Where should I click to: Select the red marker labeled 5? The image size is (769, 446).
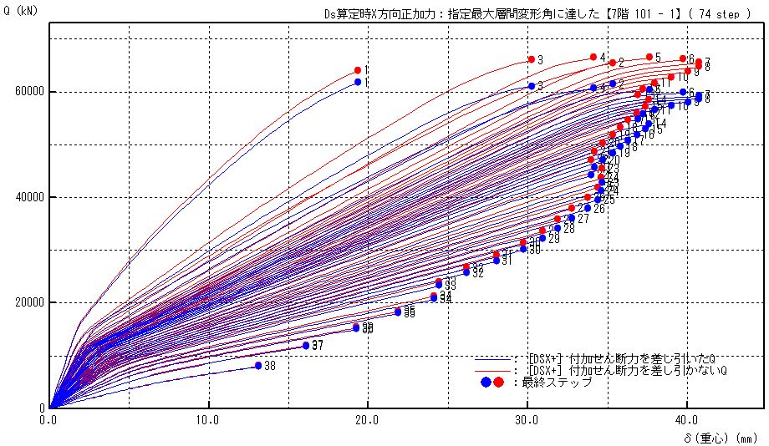tap(649, 57)
